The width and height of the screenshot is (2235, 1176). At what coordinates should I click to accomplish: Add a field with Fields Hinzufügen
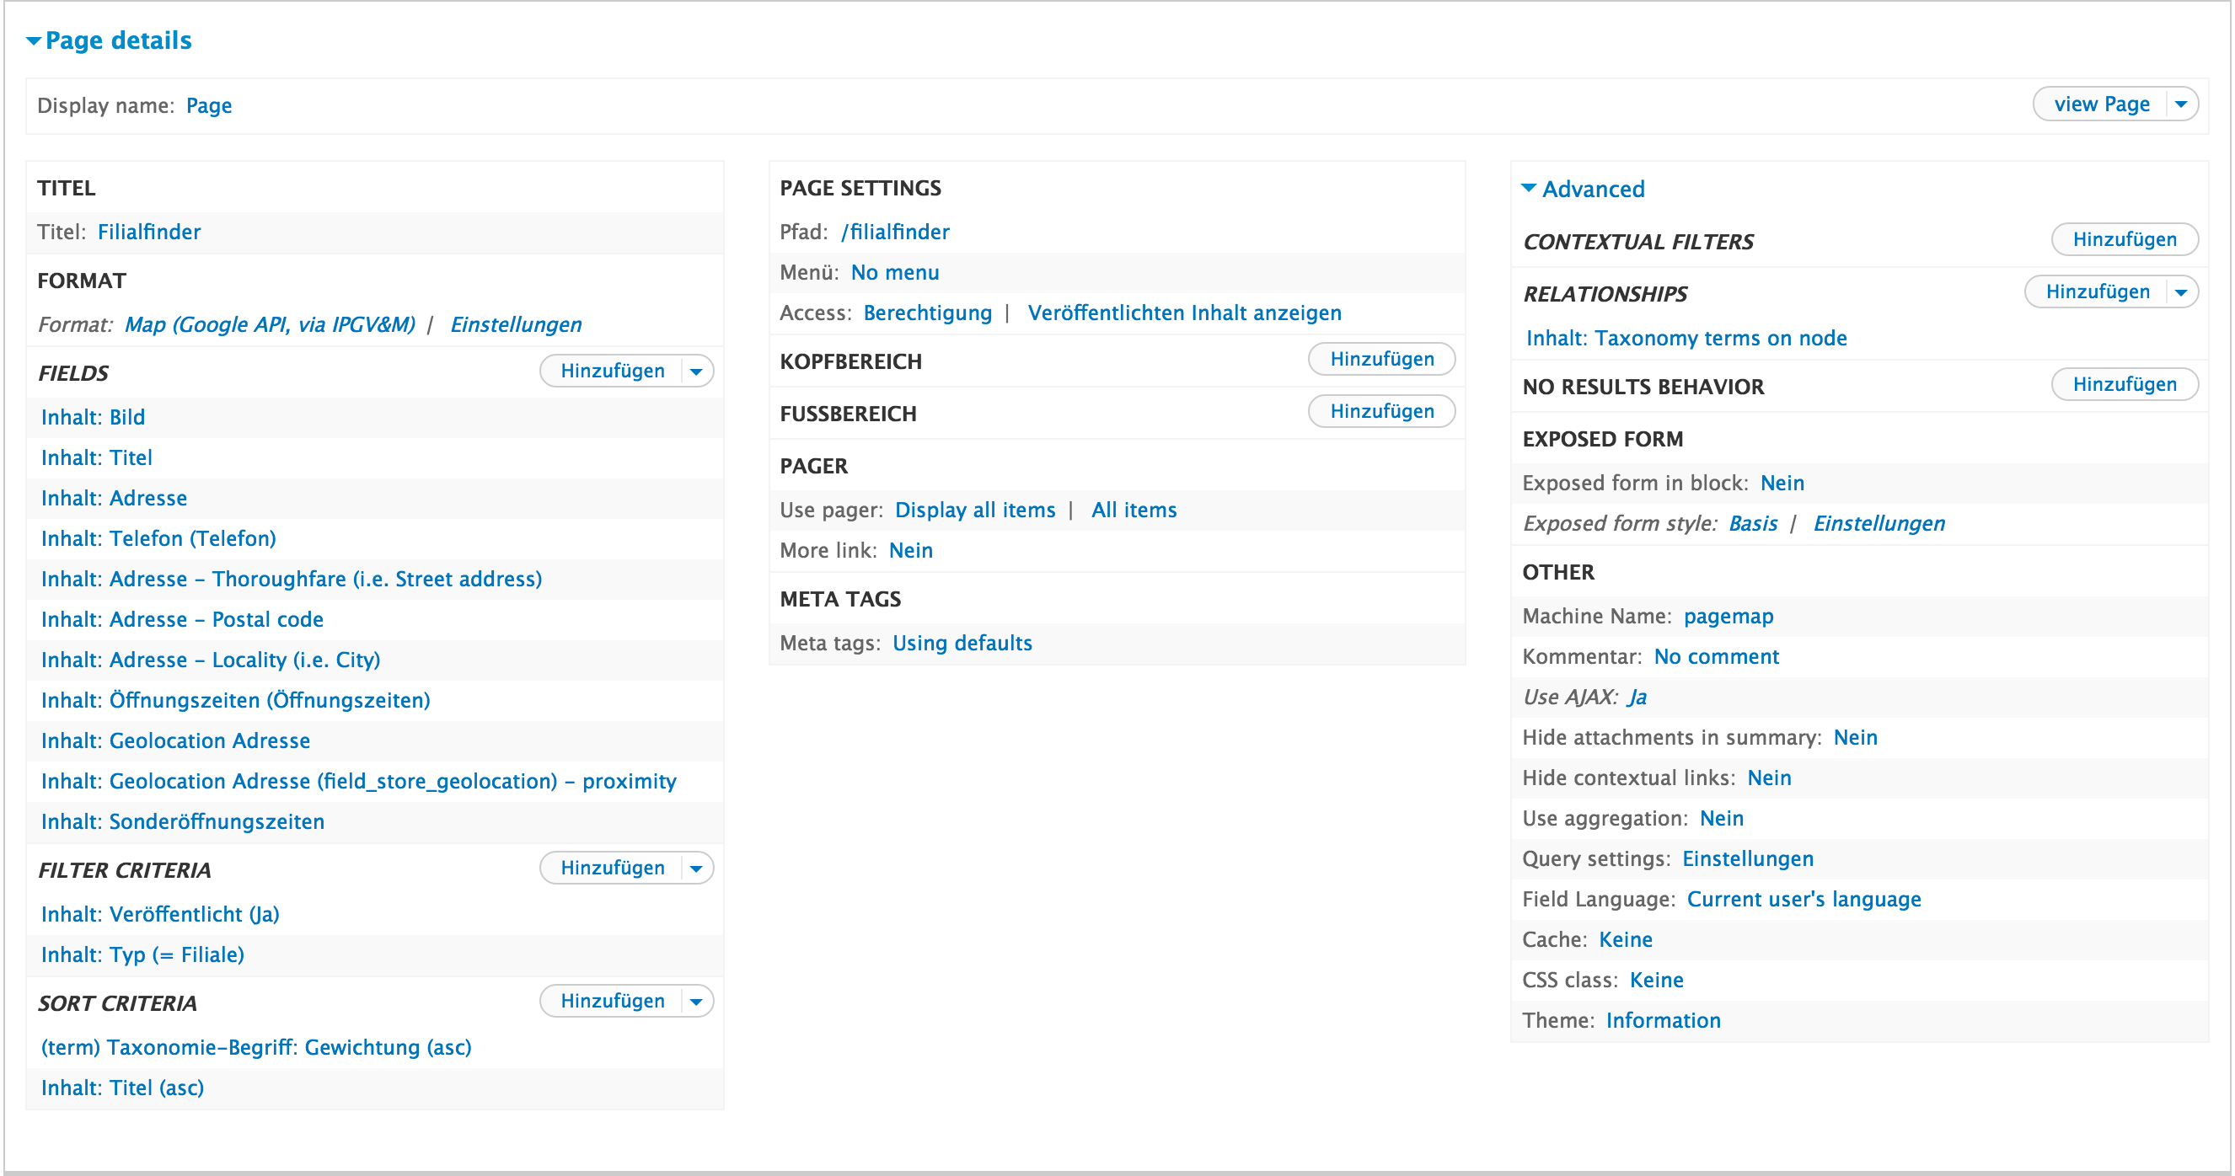pos(612,372)
